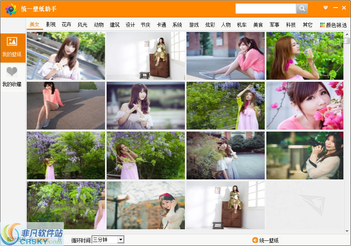The image size is (351, 246).
Task: Click inside the search input field
Action: click(266, 8)
